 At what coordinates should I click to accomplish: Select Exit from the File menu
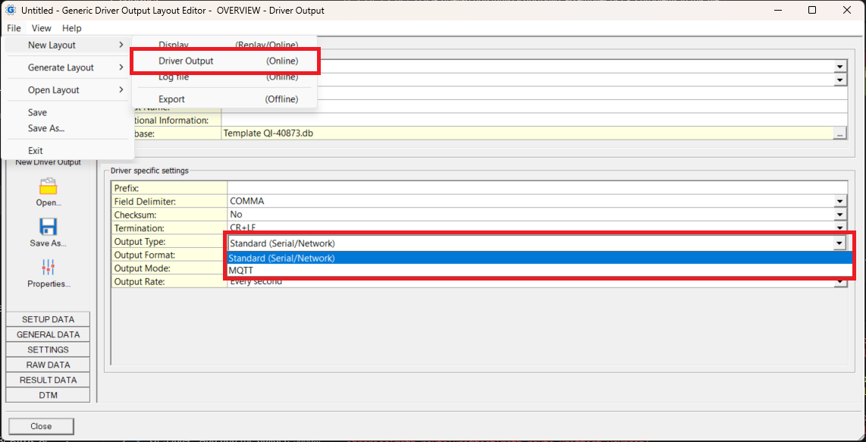36,150
